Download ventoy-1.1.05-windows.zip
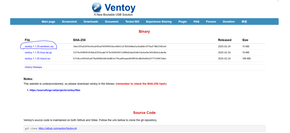Viewport: 290px width, 133px height. click(x=39, y=46)
